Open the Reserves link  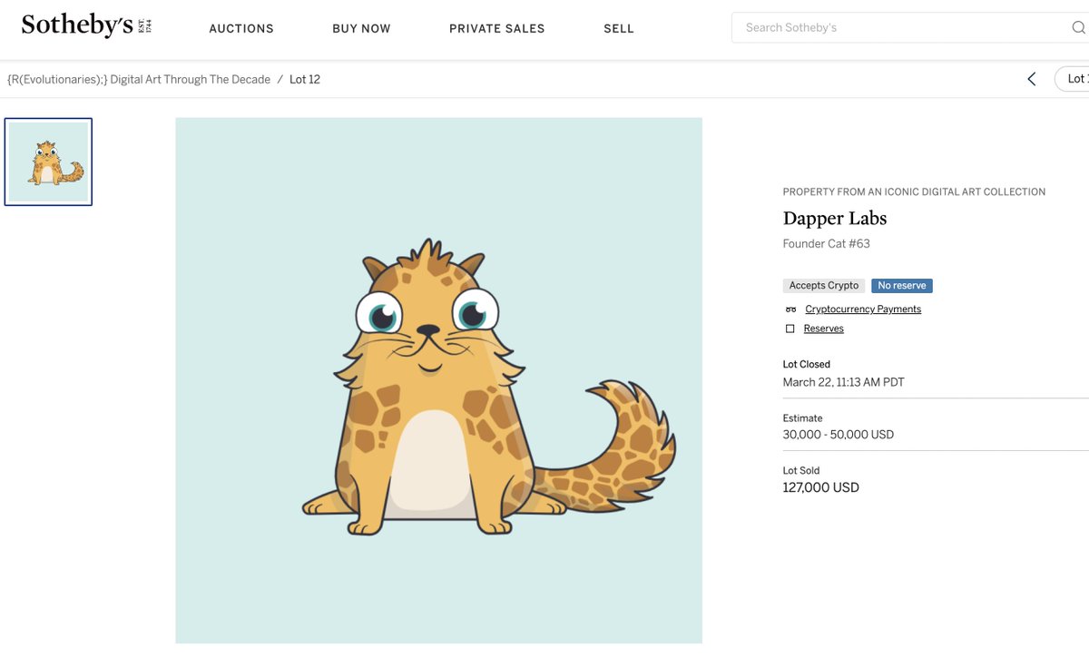(824, 329)
